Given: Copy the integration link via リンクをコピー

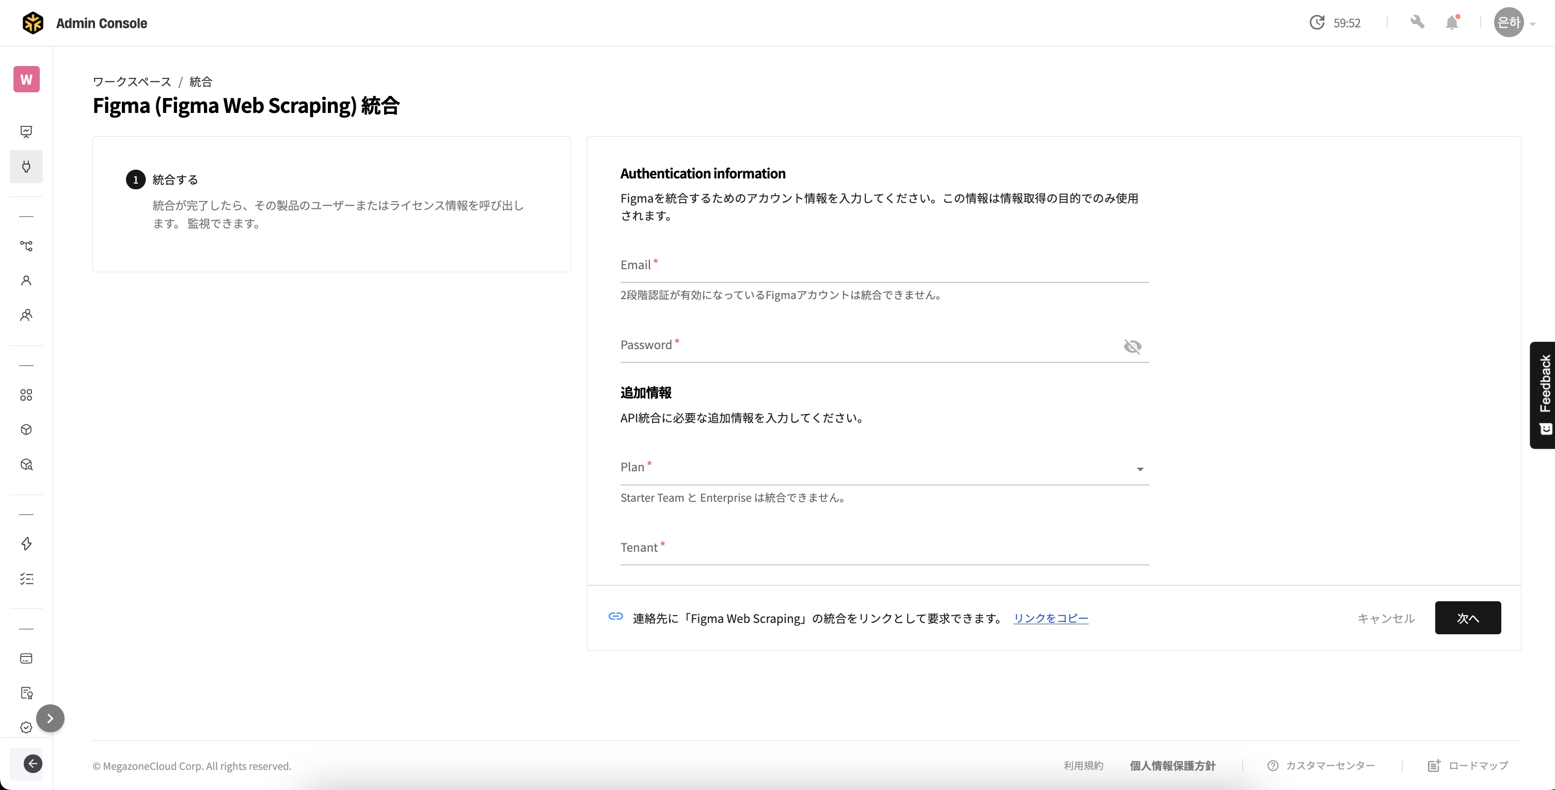Looking at the screenshot, I should coord(1051,618).
